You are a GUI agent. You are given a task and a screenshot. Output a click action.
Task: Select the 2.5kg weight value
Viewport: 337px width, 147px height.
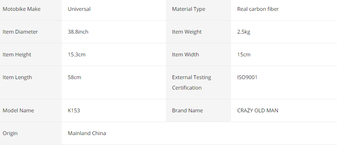click(244, 32)
